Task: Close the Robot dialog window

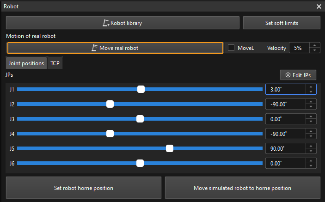Action: click(319, 7)
